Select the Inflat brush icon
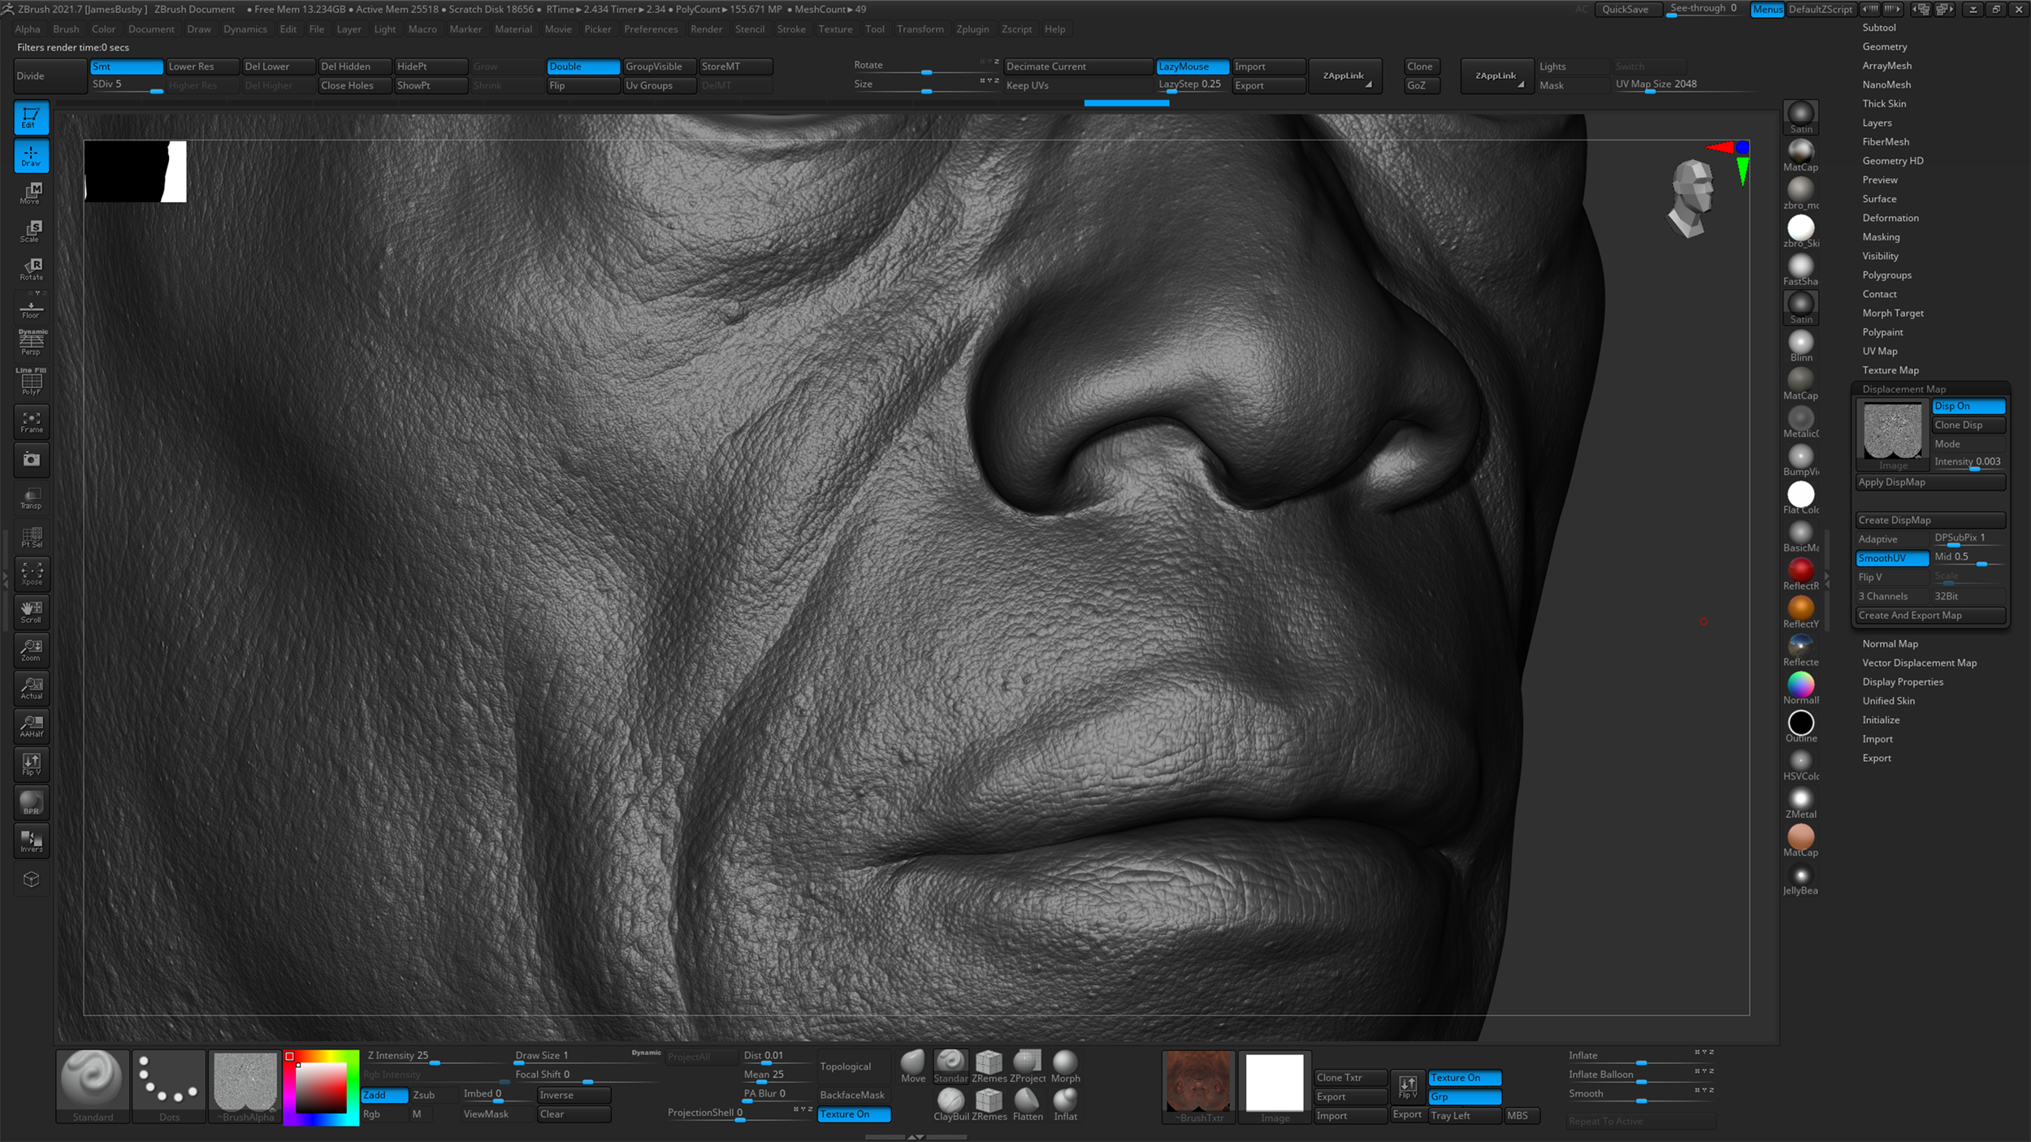 coord(1065,1103)
